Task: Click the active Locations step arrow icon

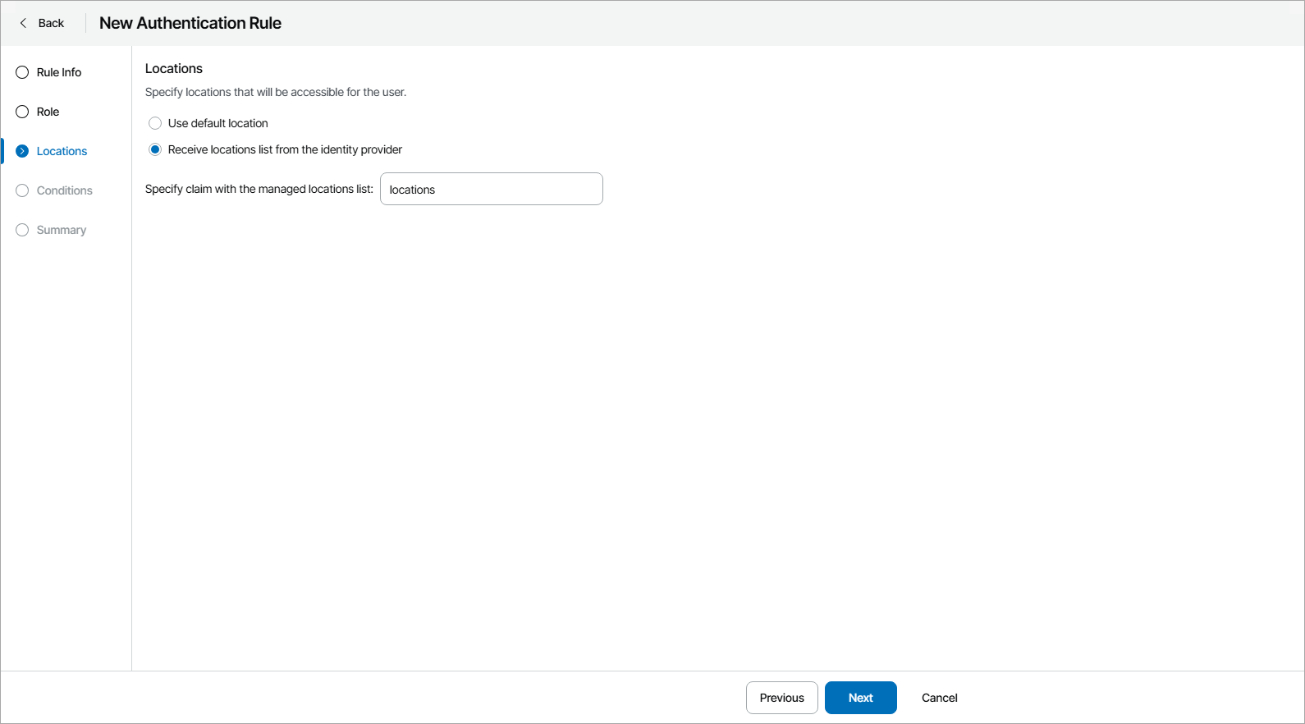Action: point(22,151)
